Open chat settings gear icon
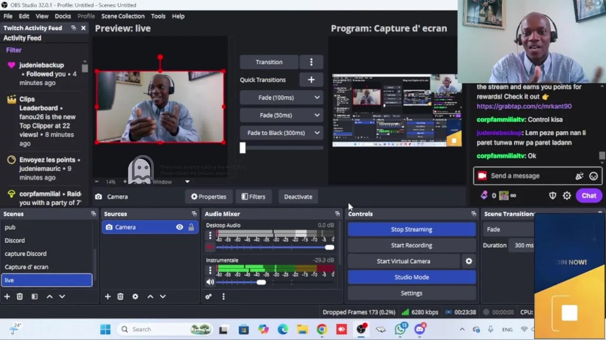 pyautogui.click(x=567, y=195)
